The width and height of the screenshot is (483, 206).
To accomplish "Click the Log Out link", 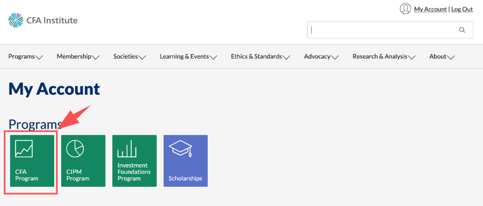I will [462, 9].
